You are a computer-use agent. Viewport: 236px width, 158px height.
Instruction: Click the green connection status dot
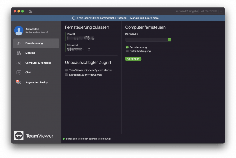point(64,139)
